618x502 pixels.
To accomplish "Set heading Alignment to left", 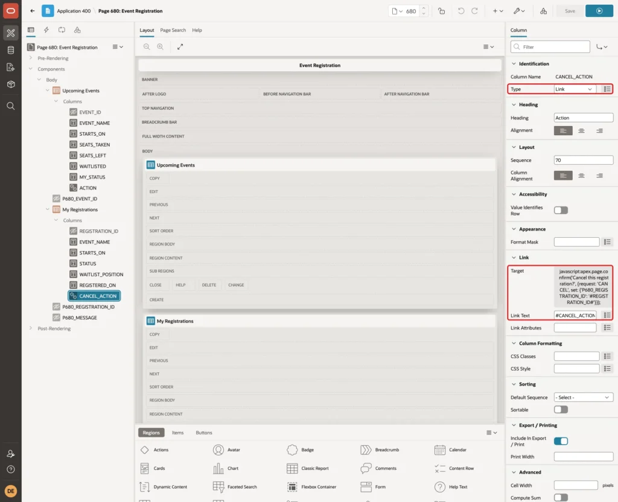I will click(563, 130).
